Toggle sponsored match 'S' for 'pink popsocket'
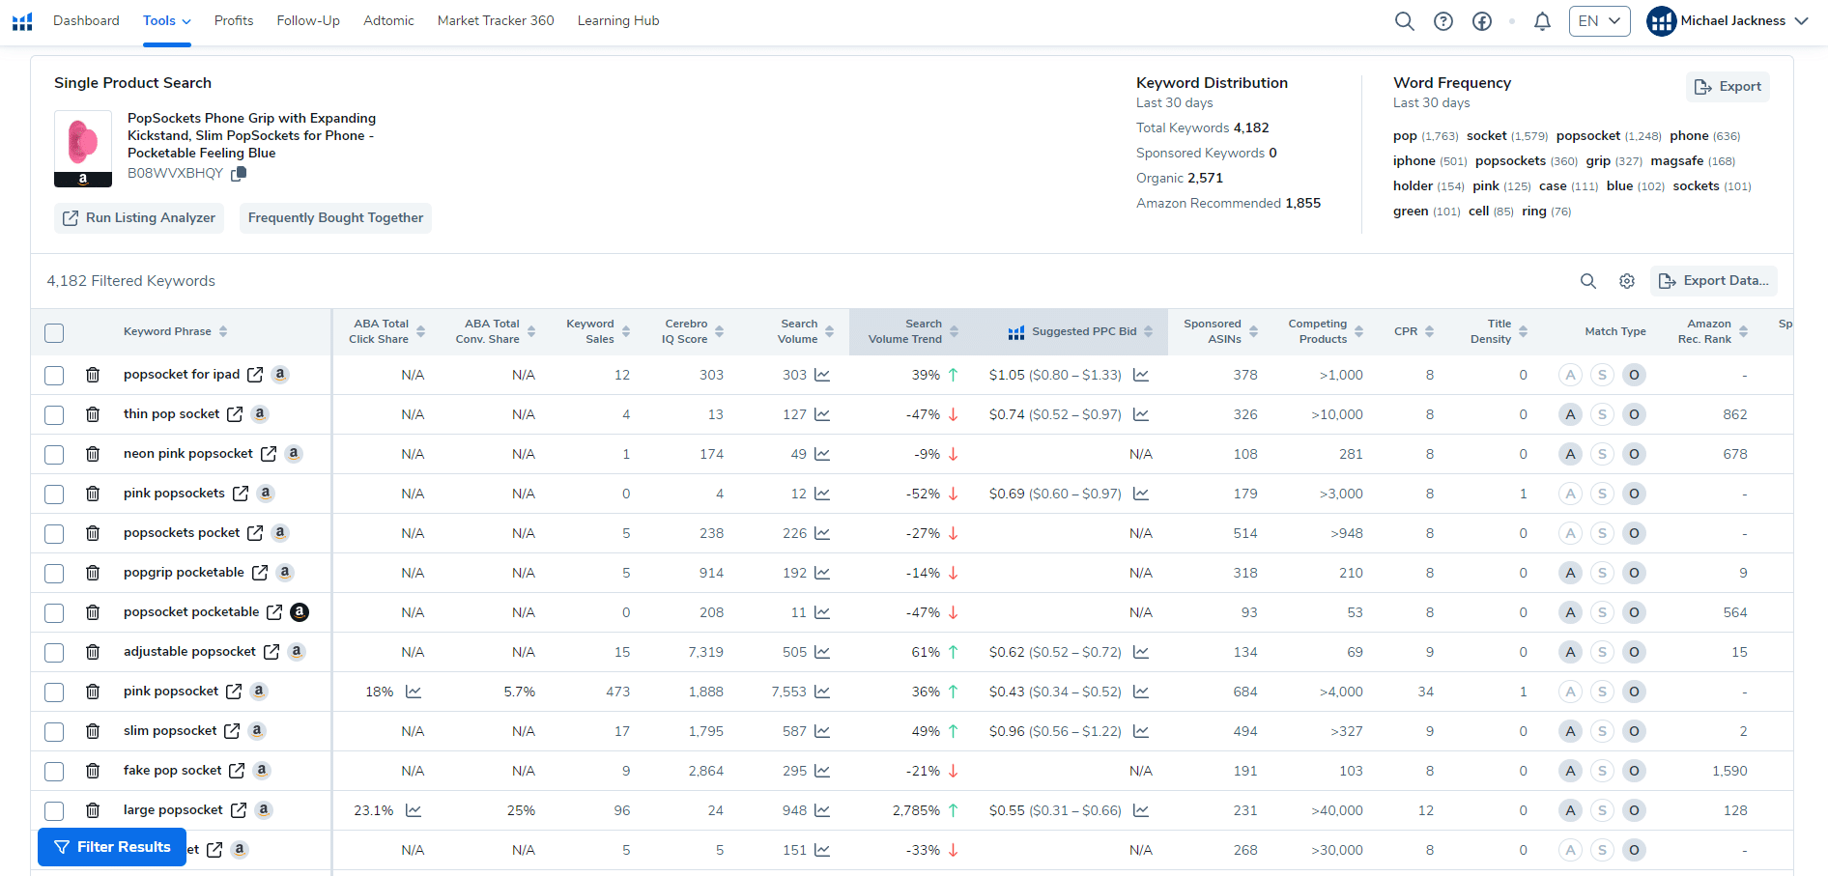 click(1602, 692)
